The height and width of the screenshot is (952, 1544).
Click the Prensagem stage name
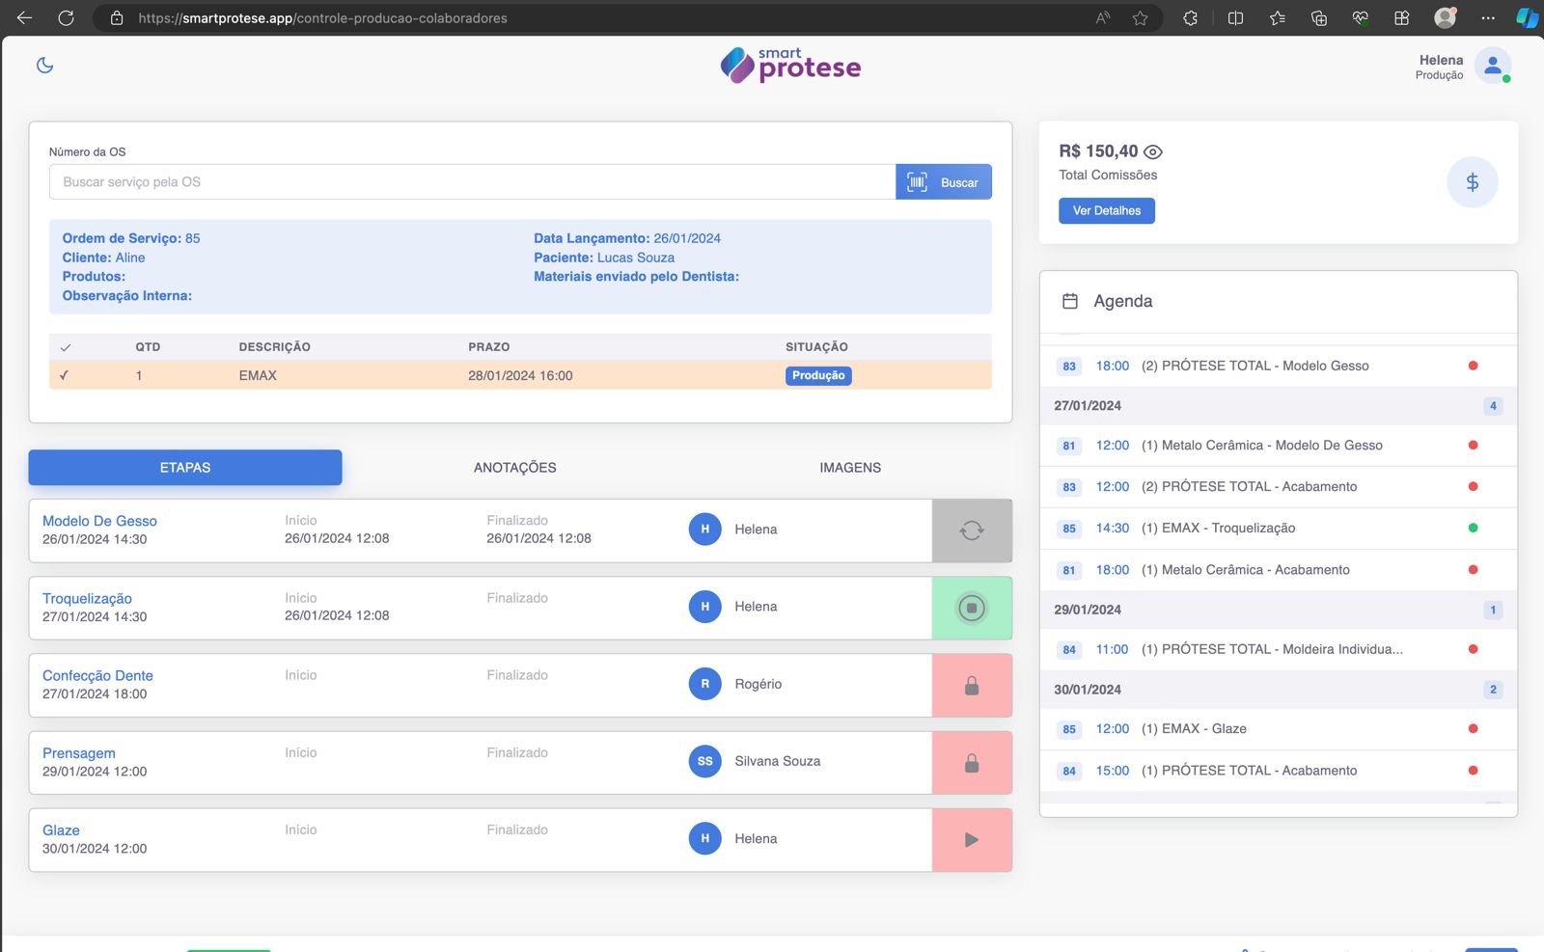[x=79, y=753]
